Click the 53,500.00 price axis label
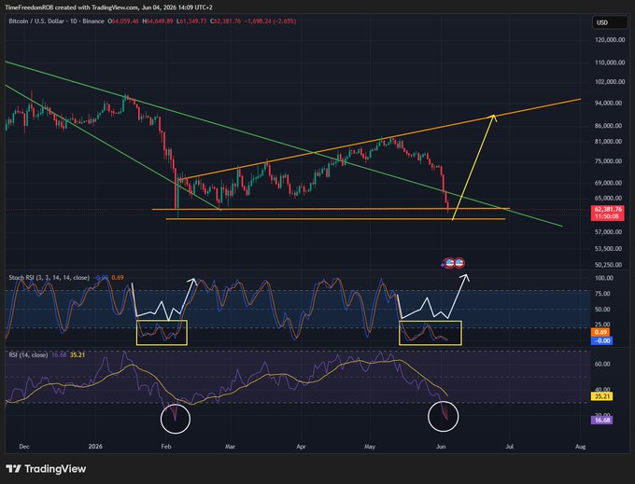Screen dimensions: 635x484 608,249
